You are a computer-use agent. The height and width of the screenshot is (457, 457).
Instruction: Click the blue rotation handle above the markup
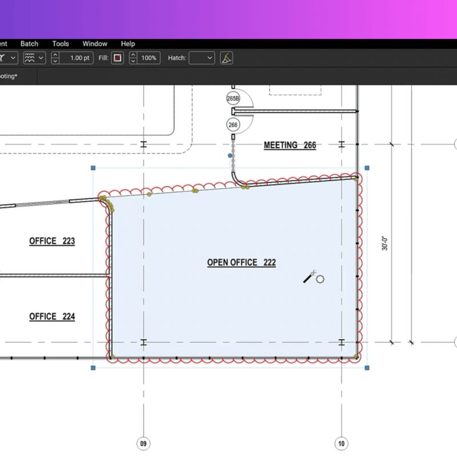230,155
